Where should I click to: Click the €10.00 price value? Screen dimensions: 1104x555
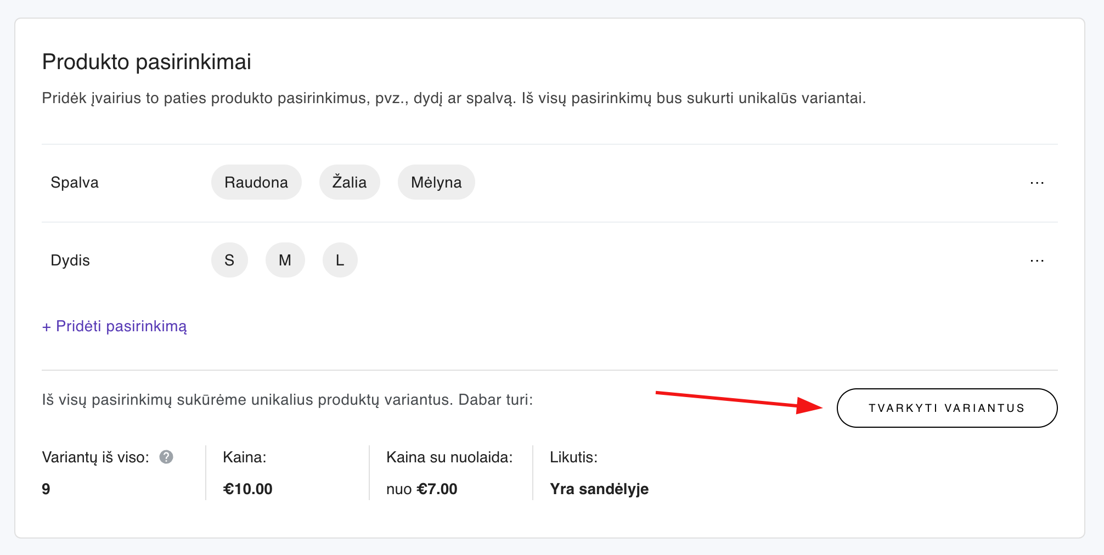coord(247,489)
